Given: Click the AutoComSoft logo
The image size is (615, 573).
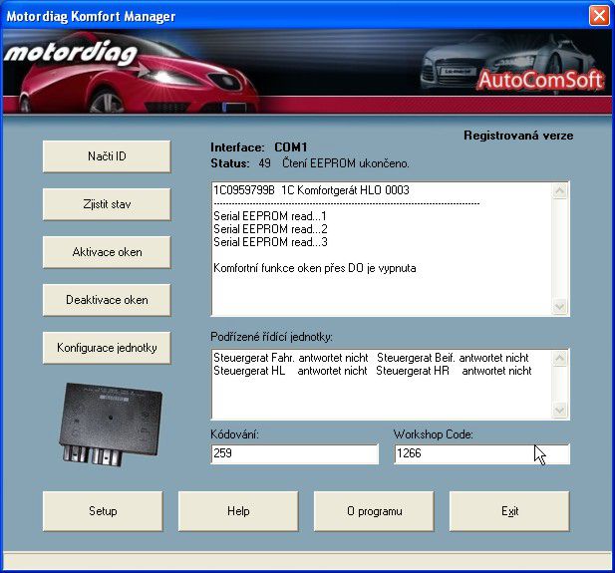Looking at the screenshot, I should click(540, 80).
